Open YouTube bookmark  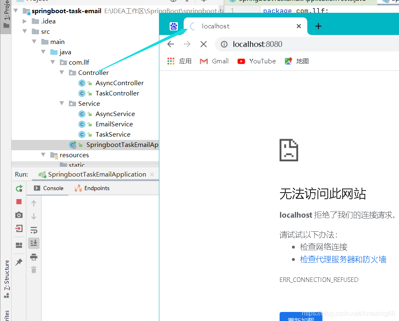tap(257, 61)
